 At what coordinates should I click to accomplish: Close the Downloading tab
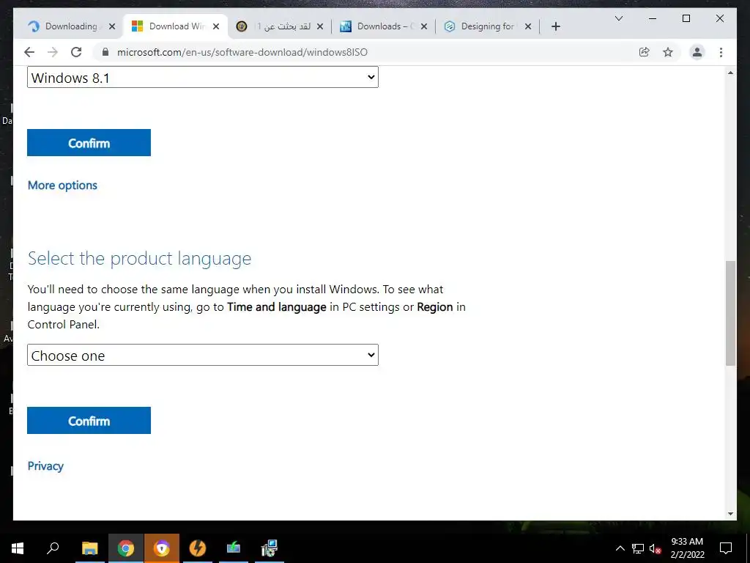(x=112, y=26)
